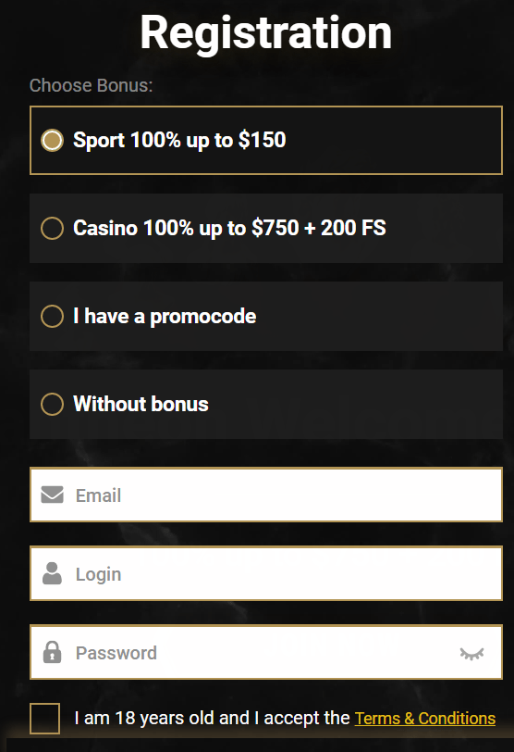514x752 pixels.
Task: Toggle password visibility with the eye icon
Action: tap(471, 653)
